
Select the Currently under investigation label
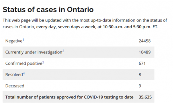pyautogui.click(x=34, y=52)
